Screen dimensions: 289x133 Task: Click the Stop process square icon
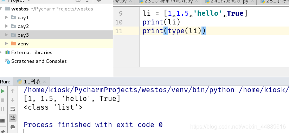(x=2, y=100)
